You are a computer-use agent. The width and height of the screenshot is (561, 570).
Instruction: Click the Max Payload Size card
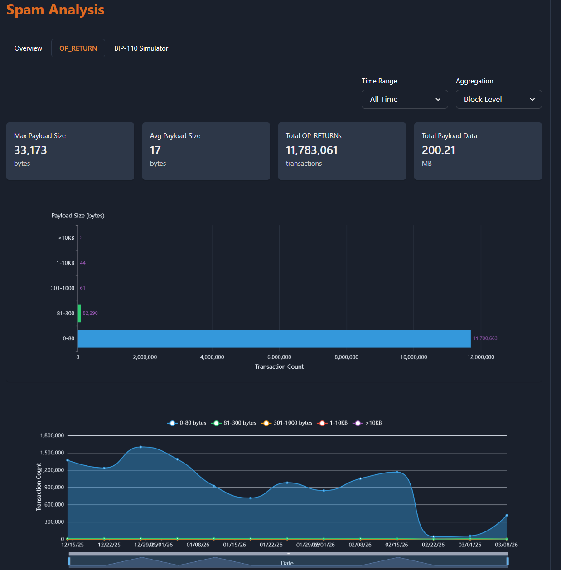click(70, 151)
